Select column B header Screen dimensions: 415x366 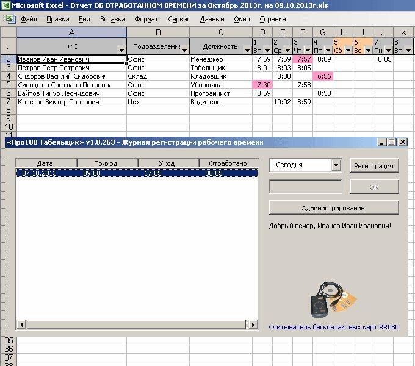pyautogui.click(x=158, y=32)
